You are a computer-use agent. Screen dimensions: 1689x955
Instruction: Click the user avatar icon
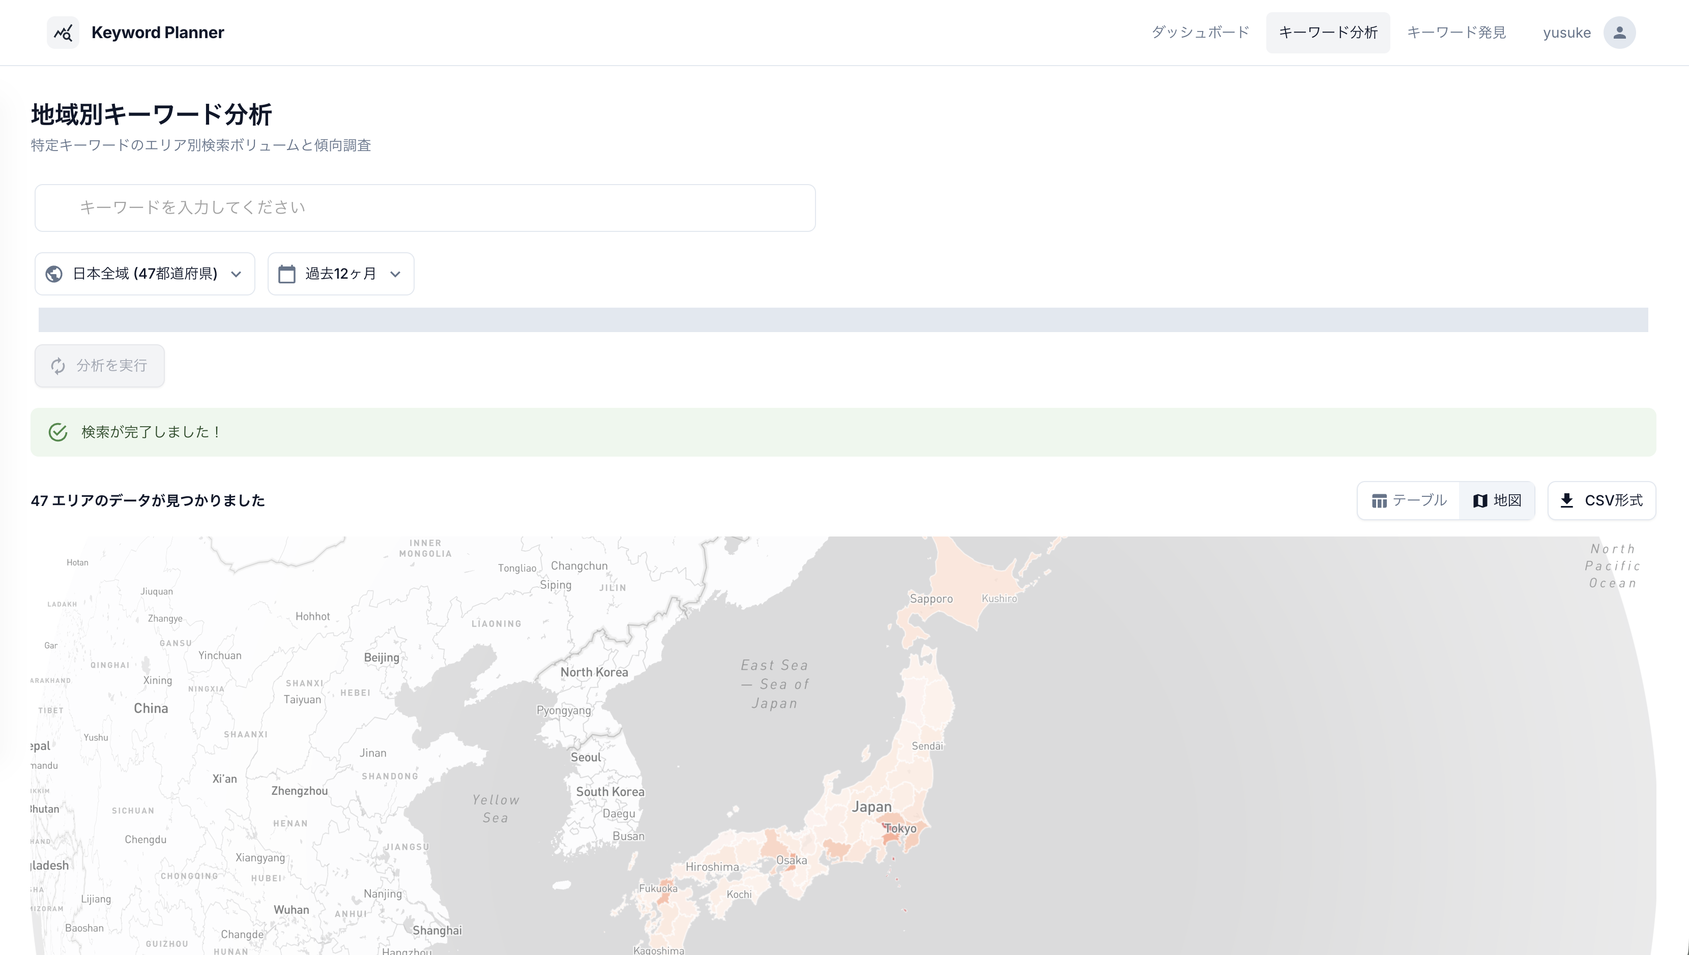[x=1619, y=33]
